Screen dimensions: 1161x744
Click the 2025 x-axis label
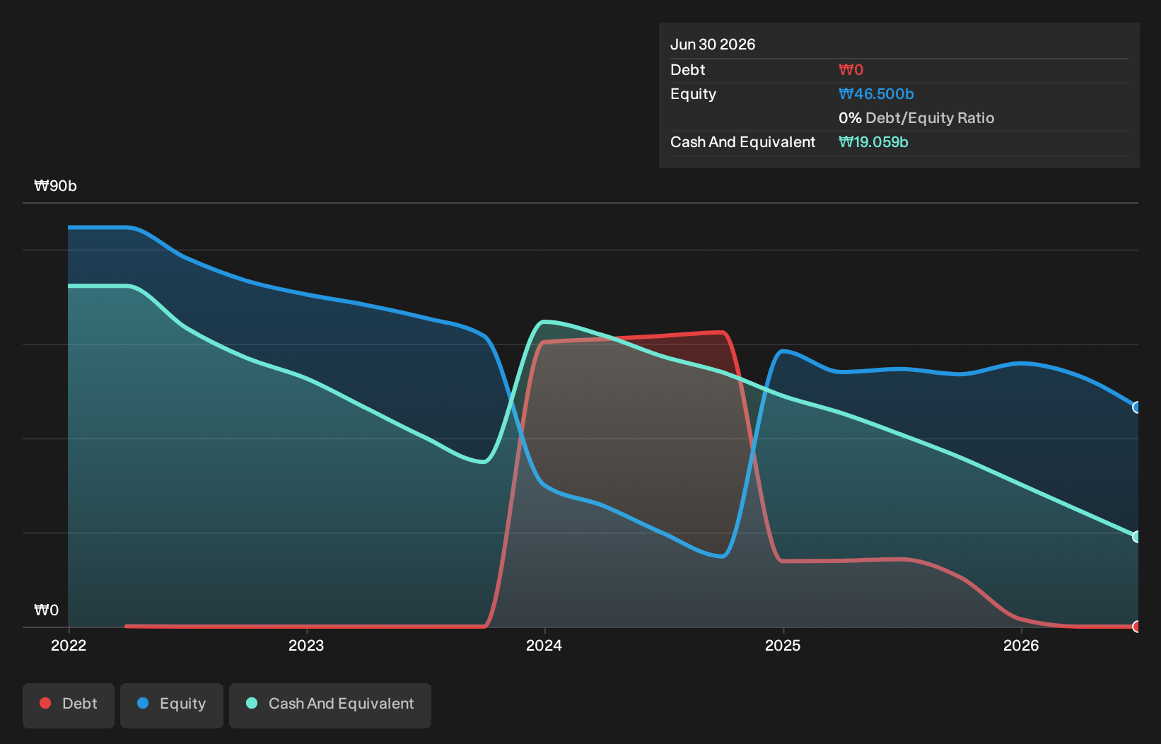point(783,645)
